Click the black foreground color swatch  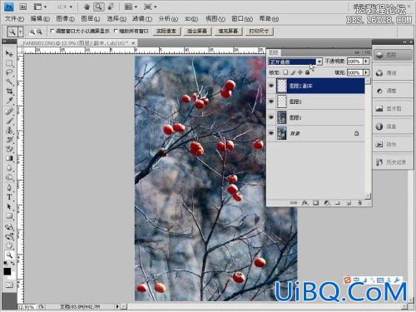coord(7,271)
